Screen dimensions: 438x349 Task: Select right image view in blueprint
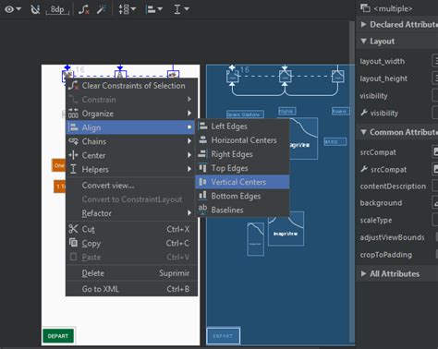[x=337, y=76]
